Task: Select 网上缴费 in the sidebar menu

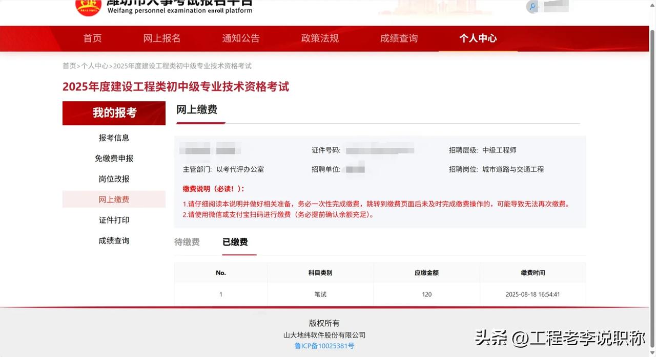Action: point(114,199)
